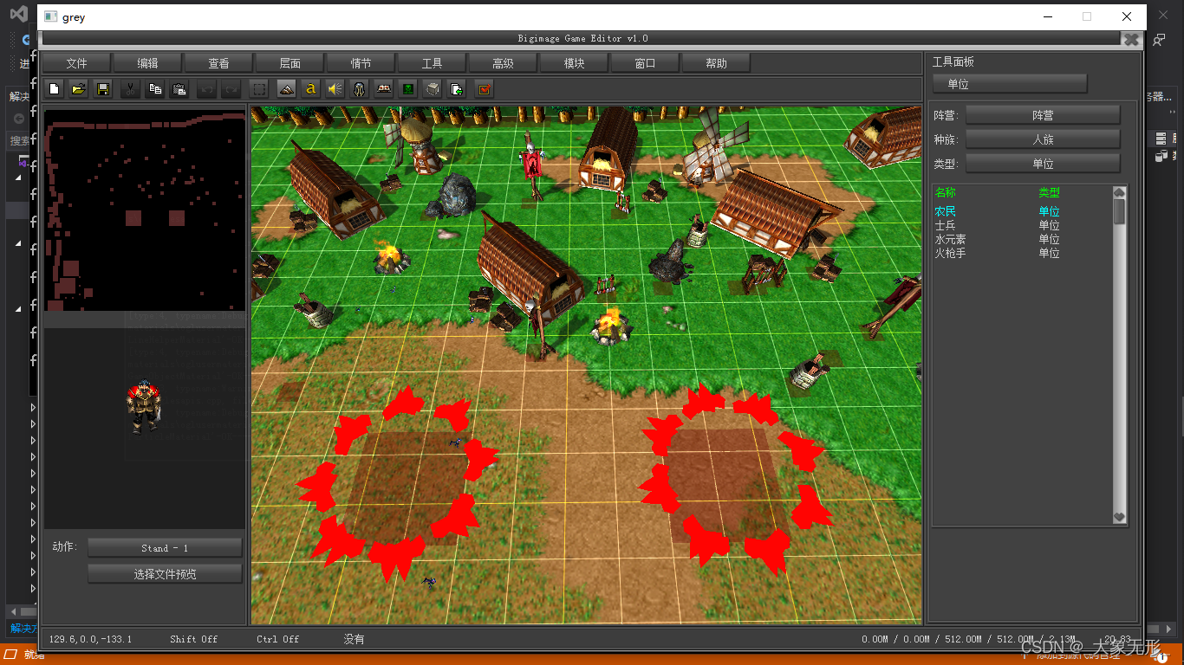Open the 情节 menu
Screen dimensions: 1184x665
pyautogui.click(x=361, y=63)
